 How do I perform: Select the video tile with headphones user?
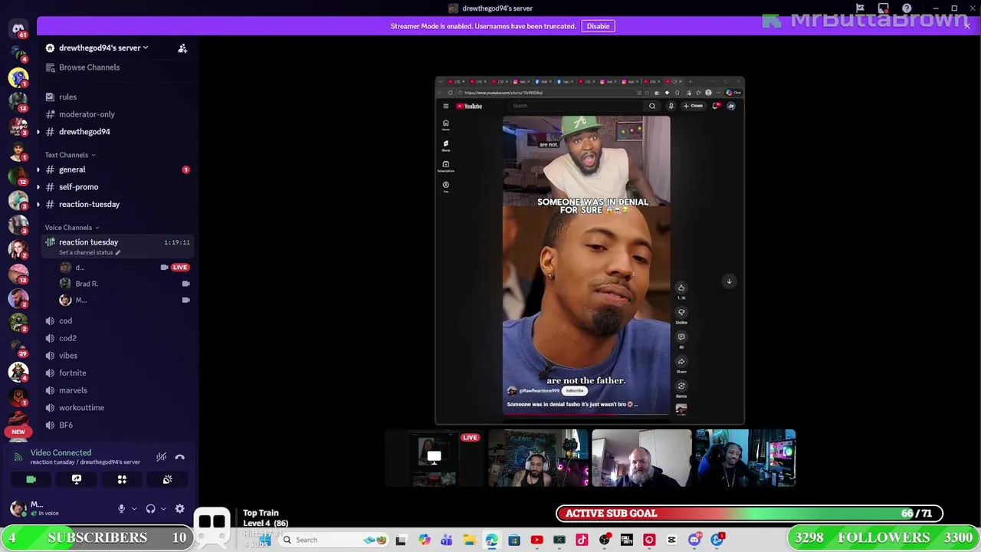tap(537, 458)
